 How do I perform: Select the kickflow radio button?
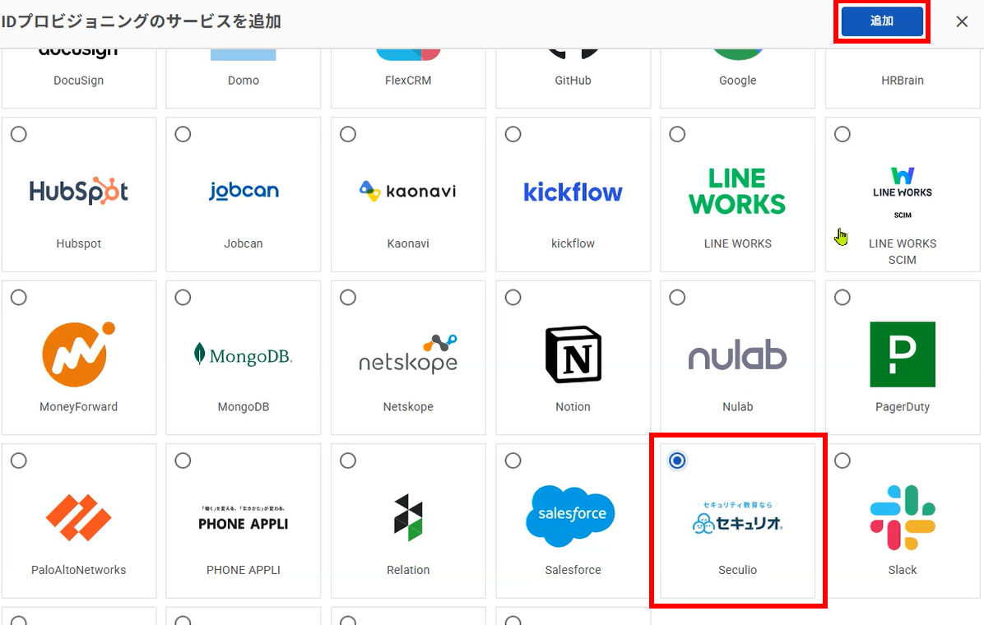coord(513,134)
